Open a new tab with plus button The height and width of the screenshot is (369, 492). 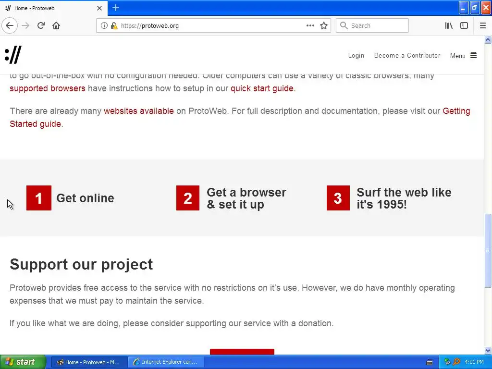[116, 8]
